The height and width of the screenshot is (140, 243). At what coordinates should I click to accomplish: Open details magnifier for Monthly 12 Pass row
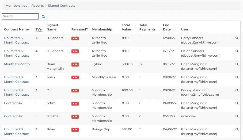point(237,77)
